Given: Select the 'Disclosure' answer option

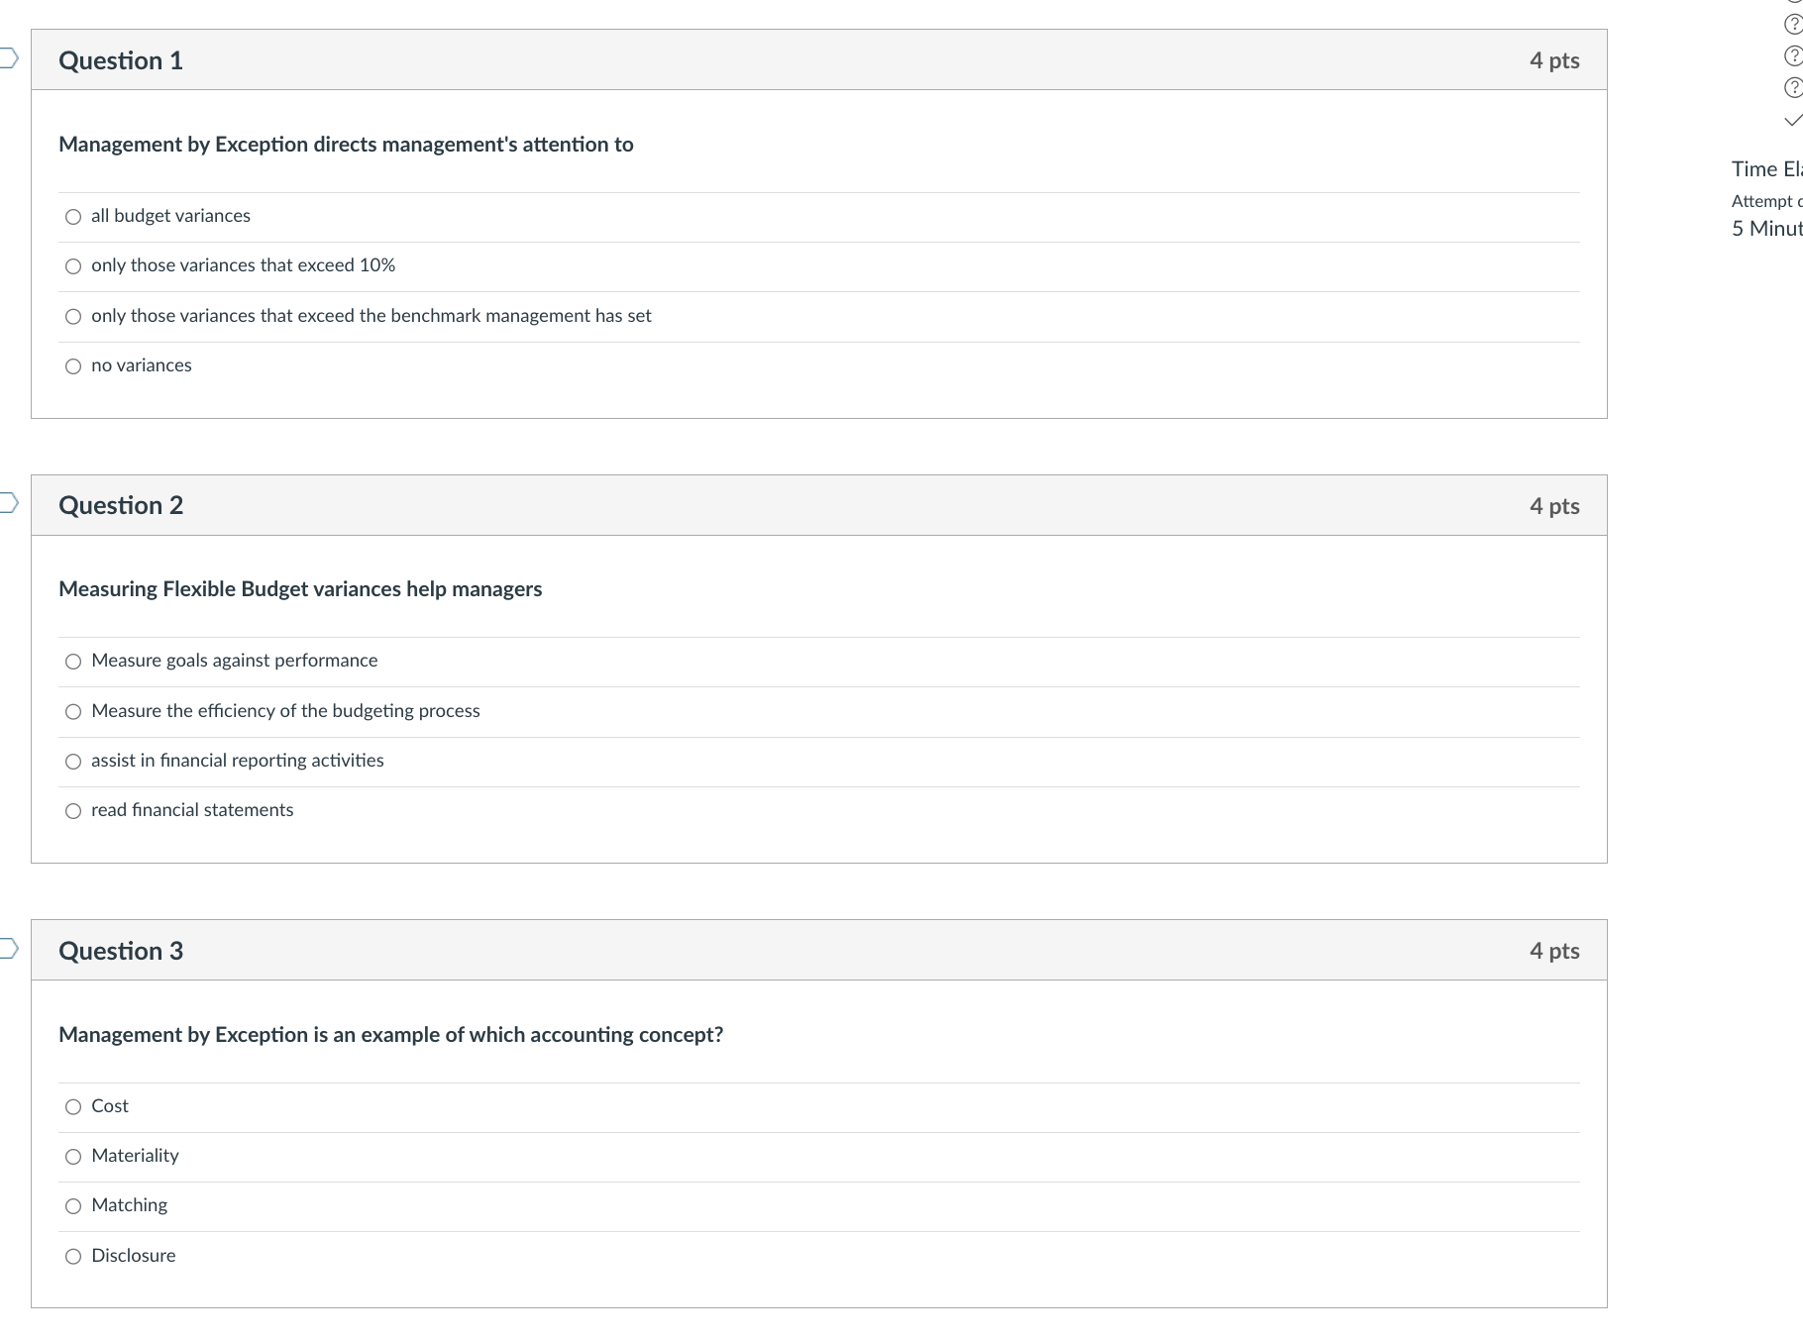Looking at the screenshot, I should coord(73,1256).
